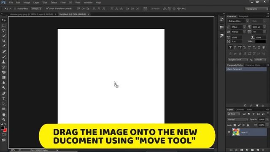
Task: Select the Rectangle shape tool
Action: point(4,109)
